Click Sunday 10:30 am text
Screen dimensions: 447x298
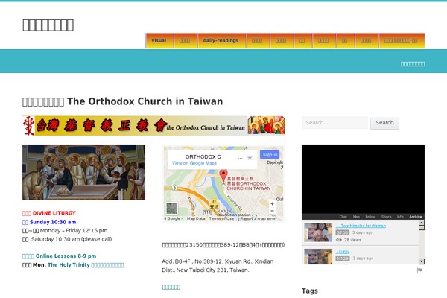pyautogui.click(x=49, y=222)
